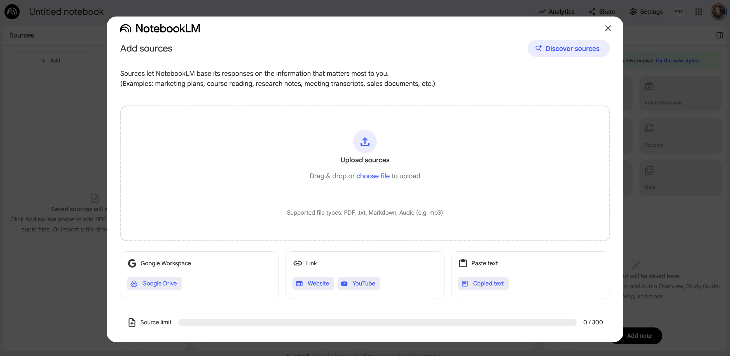The height and width of the screenshot is (356, 730).
Task: Click the Untitled notebook title
Action: coord(66,12)
